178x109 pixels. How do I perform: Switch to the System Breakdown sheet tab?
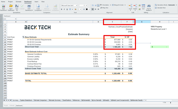tap(26, 100)
